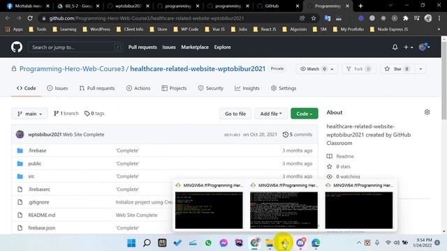
Task: Open the .gitignore file
Action: [38, 202]
